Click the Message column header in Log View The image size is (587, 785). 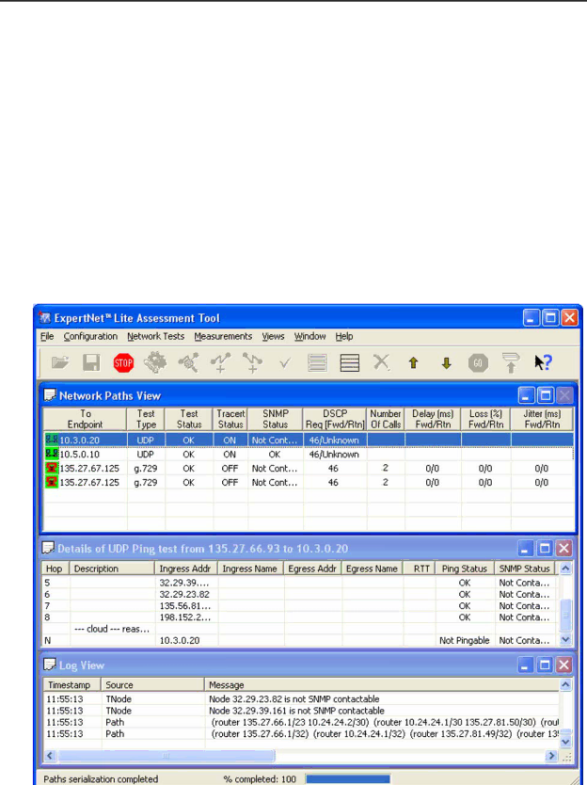pos(381,685)
